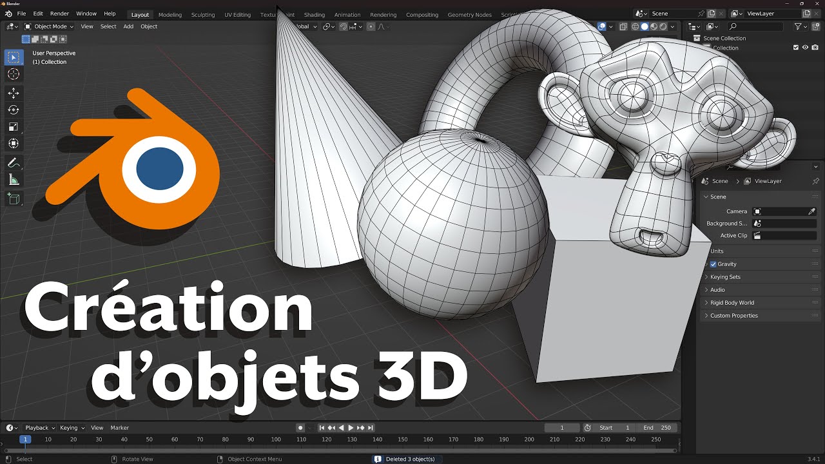Image resolution: width=825 pixels, height=464 pixels.
Task: Select the Measure tool
Action: pos(14,180)
